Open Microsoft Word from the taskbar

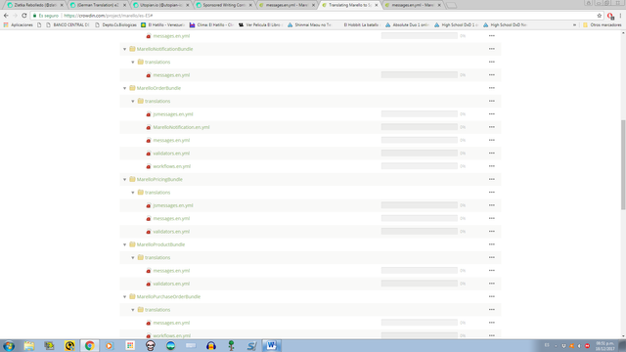(x=271, y=345)
